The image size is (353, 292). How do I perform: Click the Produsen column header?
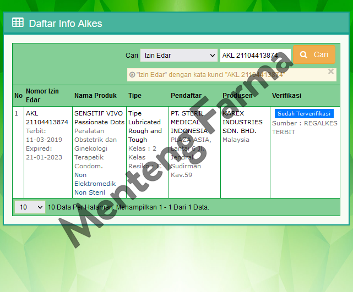click(x=237, y=96)
